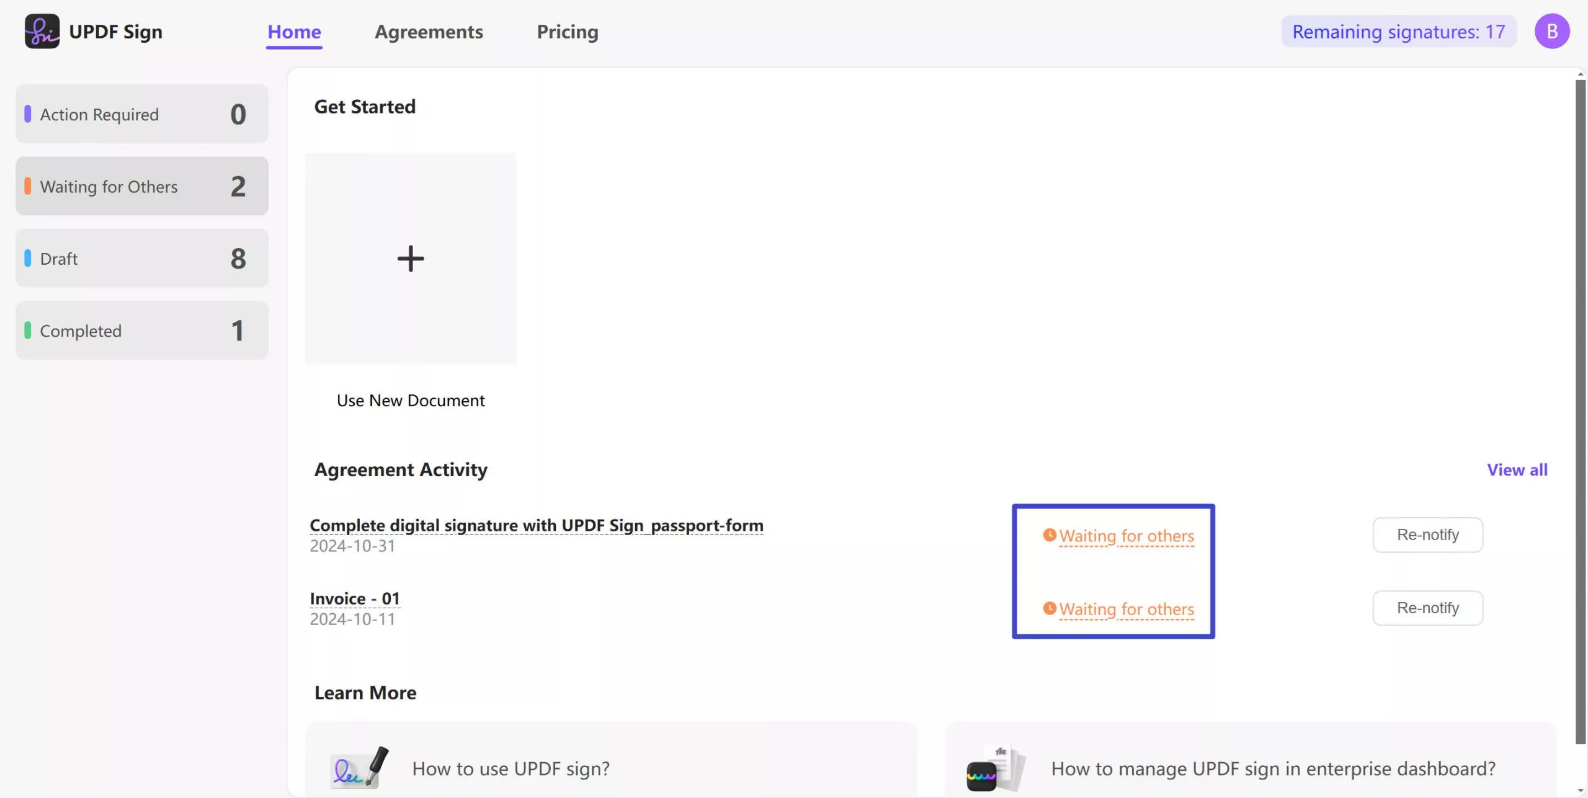This screenshot has width=1588, height=798.
Task: Click "View all" to see all agreement activity
Action: point(1517,469)
